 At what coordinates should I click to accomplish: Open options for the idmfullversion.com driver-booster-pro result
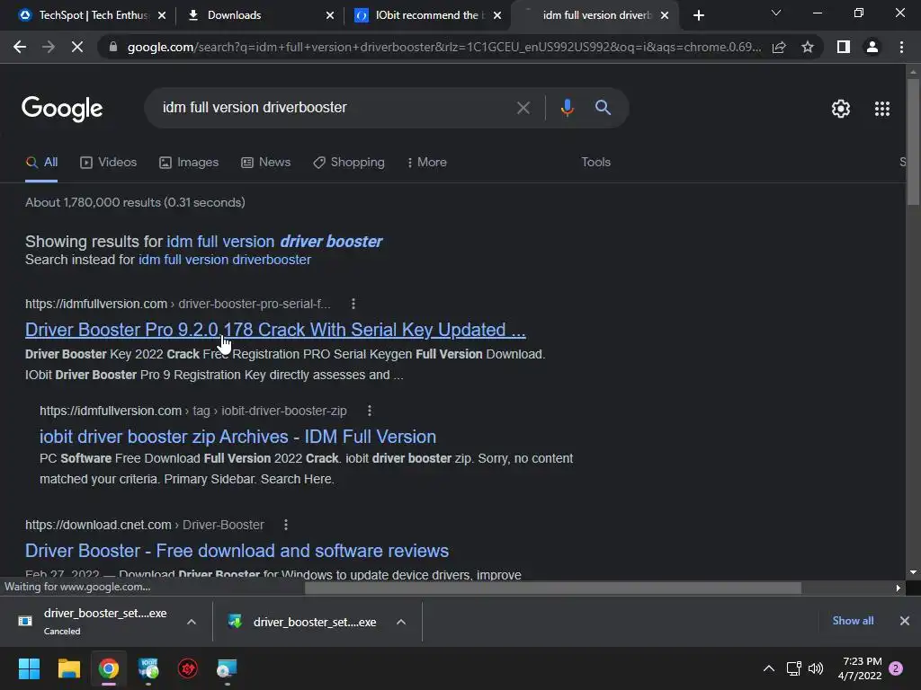click(353, 304)
